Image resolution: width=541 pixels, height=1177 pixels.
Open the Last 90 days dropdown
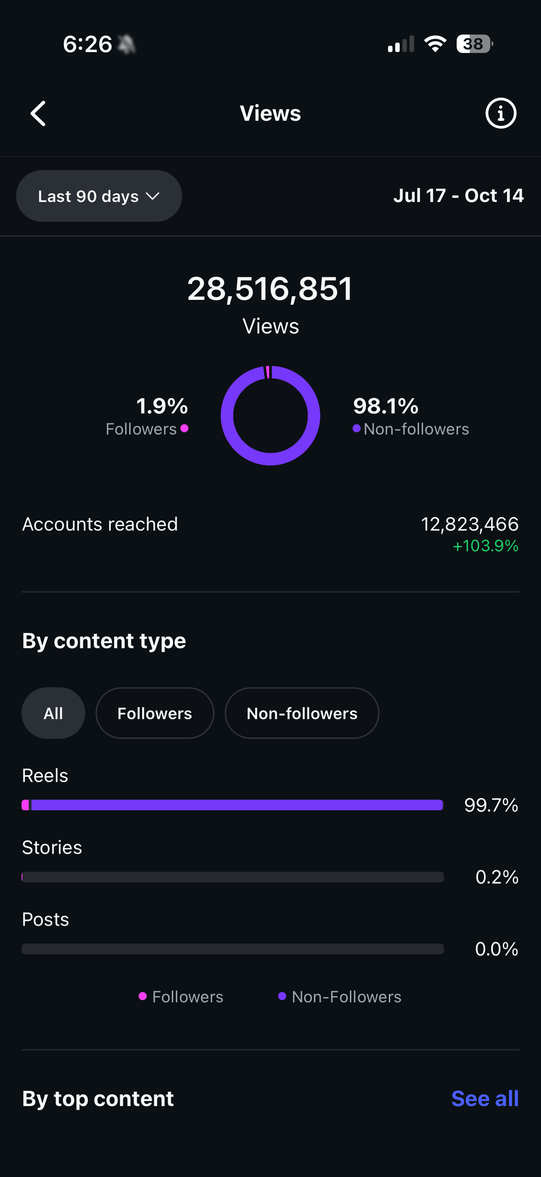pyautogui.click(x=99, y=196)
